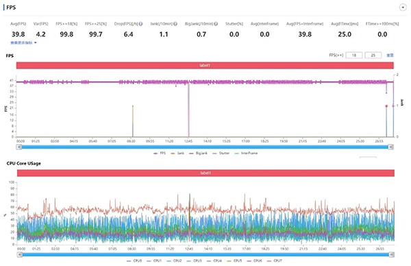Screen dimensions: 411x266
Task: Toggle FPS series in chart legend
Action: pyautogui.click(x=160, y=153)
